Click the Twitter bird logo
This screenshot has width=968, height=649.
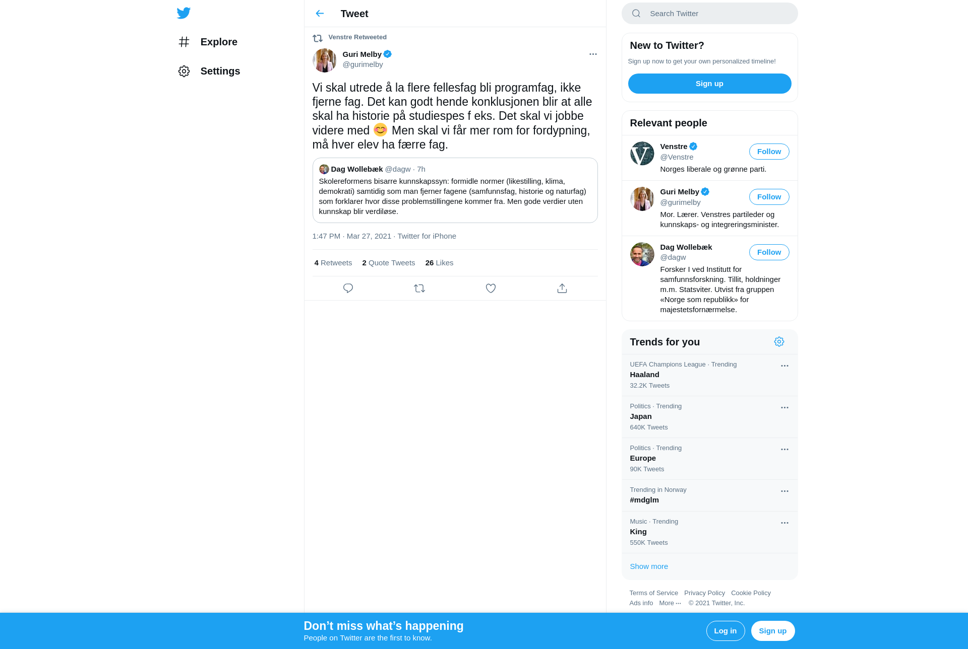184,13
